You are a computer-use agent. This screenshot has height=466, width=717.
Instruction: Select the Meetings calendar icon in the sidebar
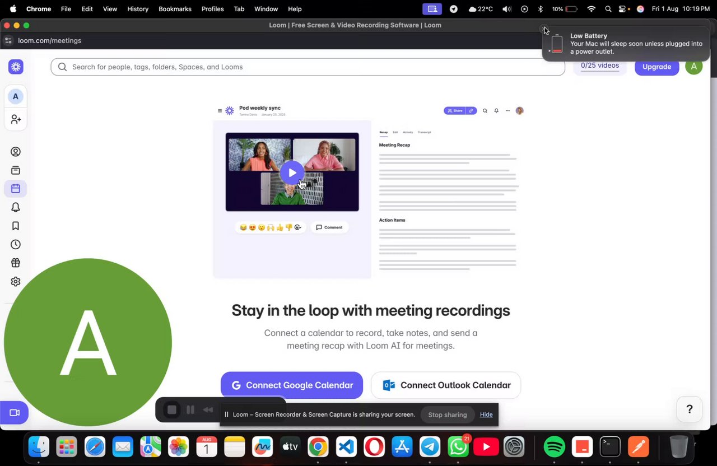pyautogui.click(x=16, y=189)
